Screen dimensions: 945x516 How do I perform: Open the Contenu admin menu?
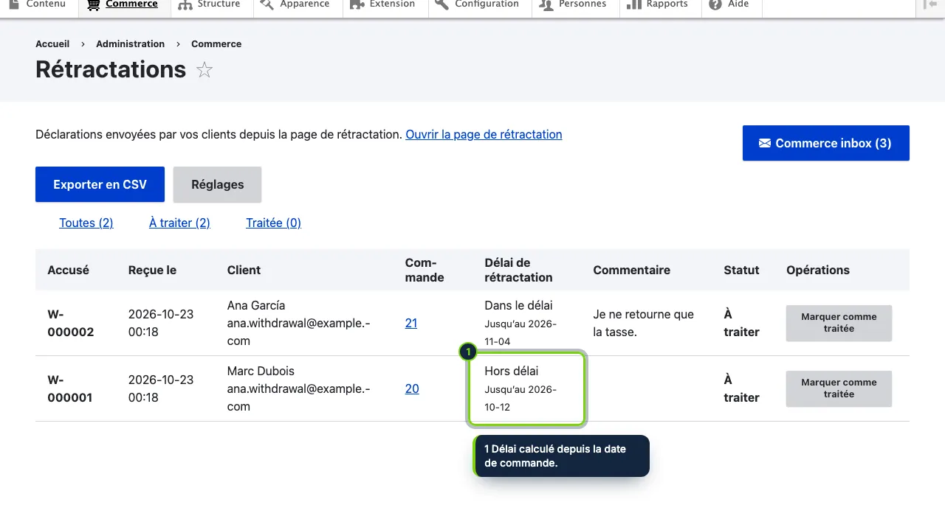pos(38,4)
